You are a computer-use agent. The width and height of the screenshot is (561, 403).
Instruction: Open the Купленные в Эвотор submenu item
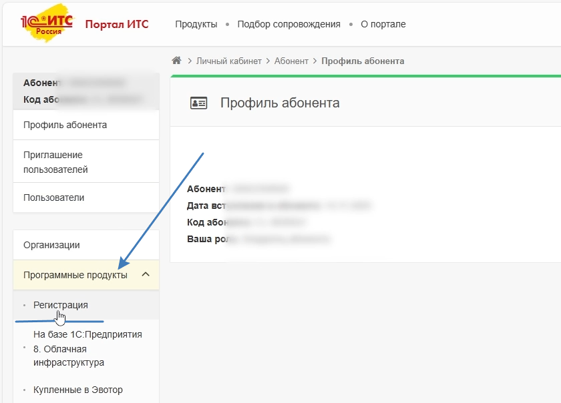(x=78, y=390)
